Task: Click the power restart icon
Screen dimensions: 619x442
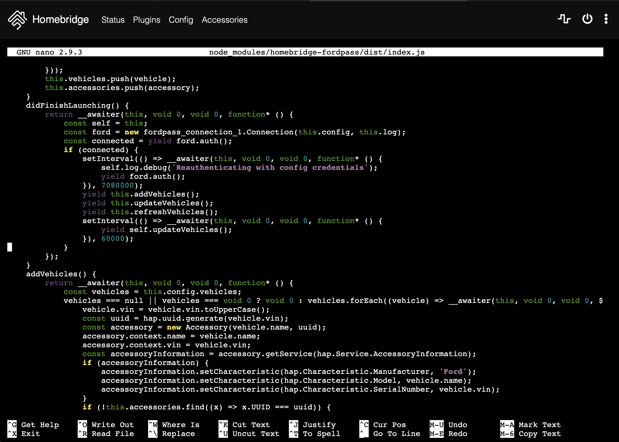Action: [587, 19]
